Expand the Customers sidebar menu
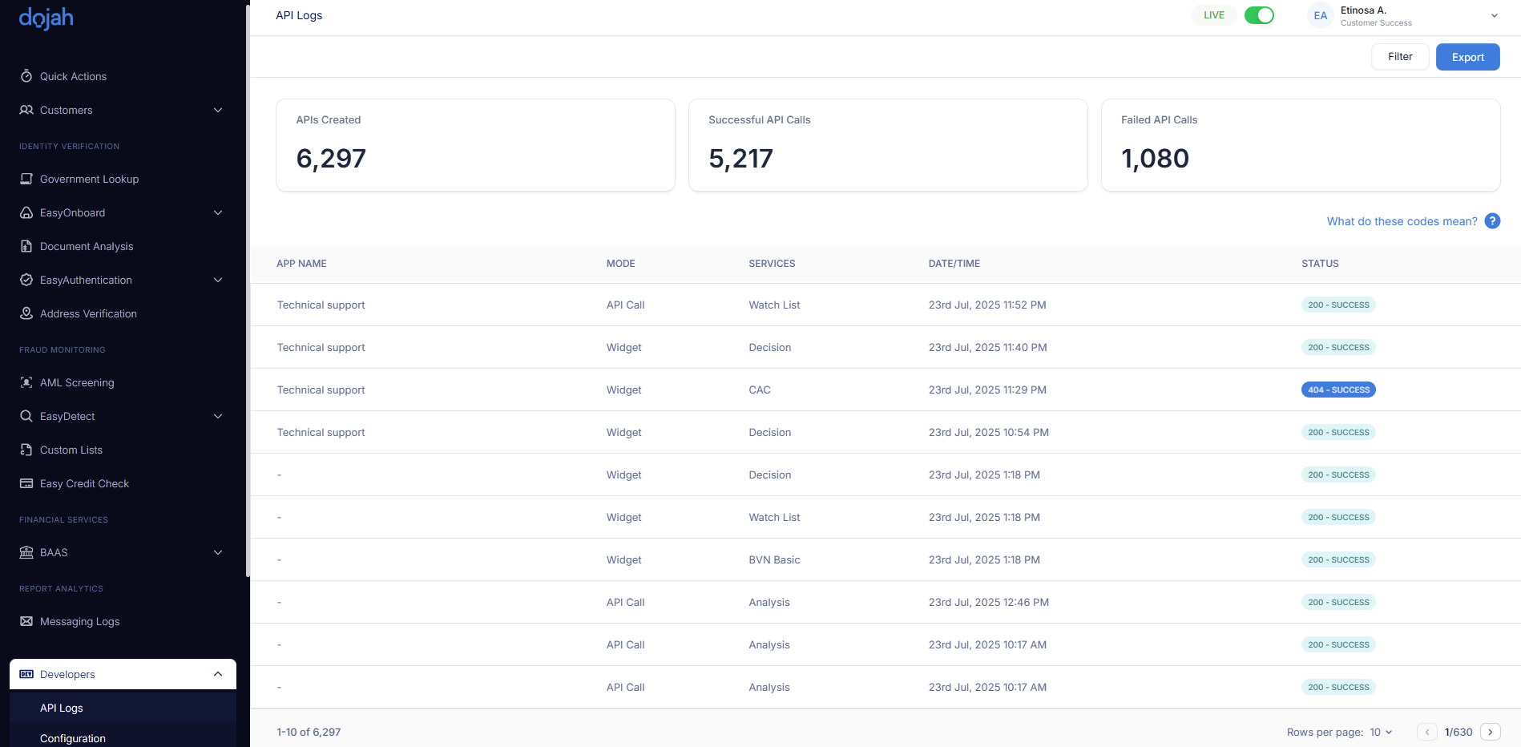1521x747 pixels. pyautogui.click(x=217, y=110)
